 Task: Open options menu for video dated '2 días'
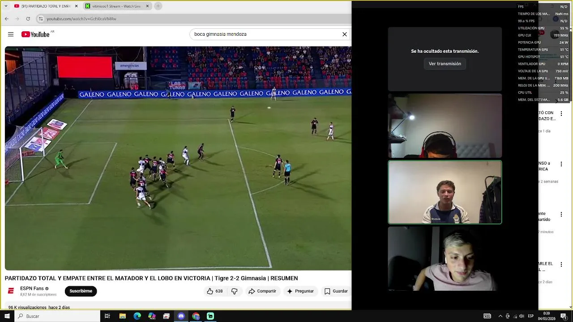561,265
